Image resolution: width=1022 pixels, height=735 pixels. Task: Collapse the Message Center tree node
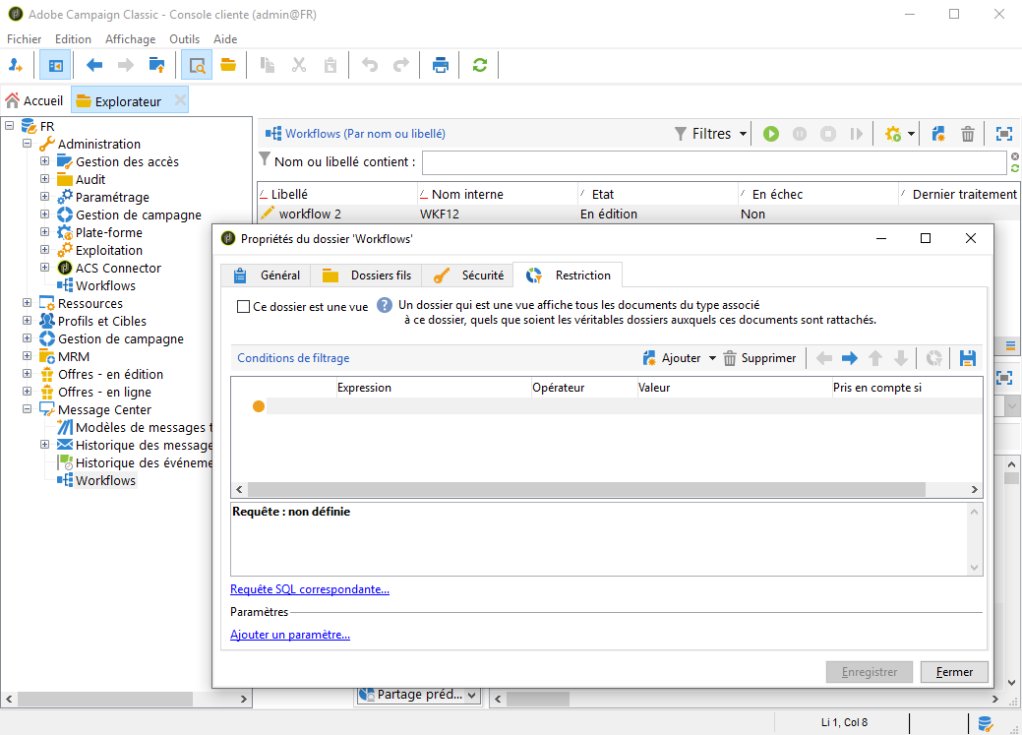(27, 409)
